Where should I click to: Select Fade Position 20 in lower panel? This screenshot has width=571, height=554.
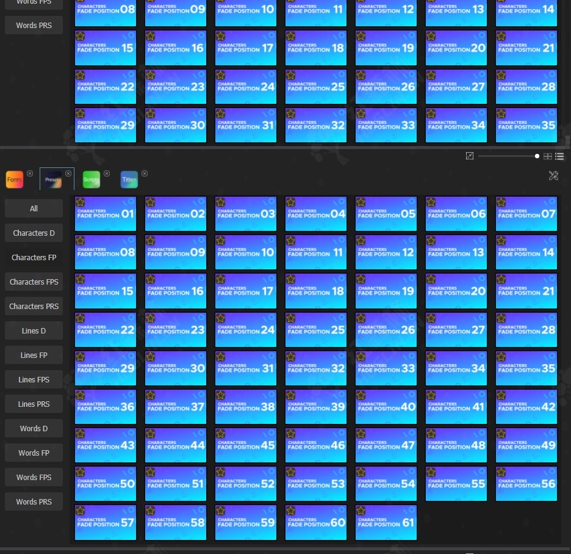click(456, 291)
